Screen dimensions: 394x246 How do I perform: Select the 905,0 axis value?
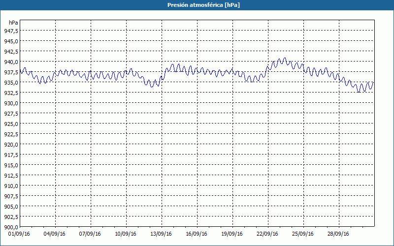11,206
